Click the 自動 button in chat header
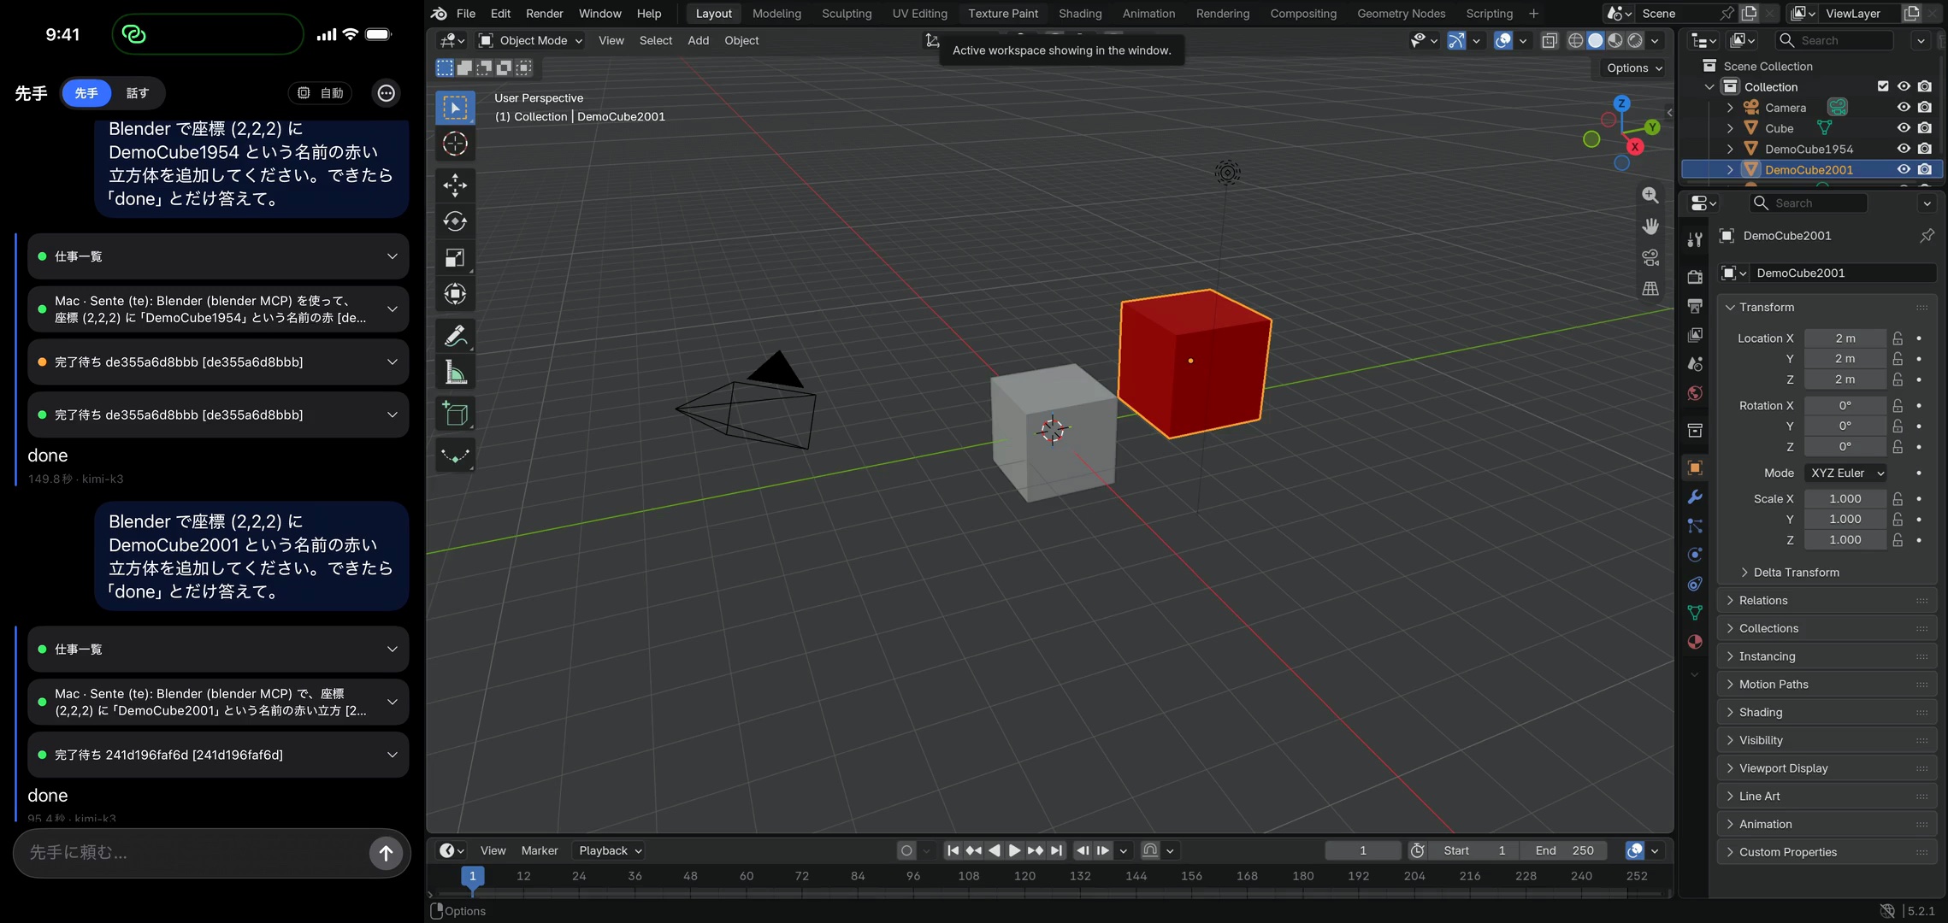The image size is (1948, 923). coord(321,93)
